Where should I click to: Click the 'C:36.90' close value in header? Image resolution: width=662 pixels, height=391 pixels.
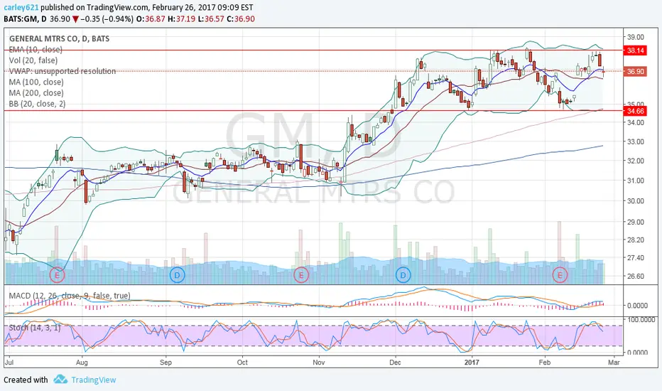click(241, 18)
